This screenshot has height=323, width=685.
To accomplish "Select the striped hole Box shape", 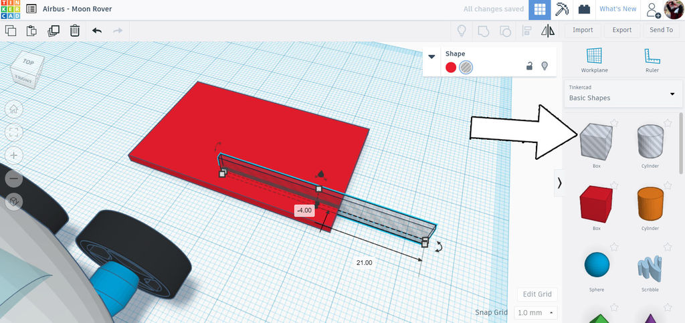I will click(596, 141).
